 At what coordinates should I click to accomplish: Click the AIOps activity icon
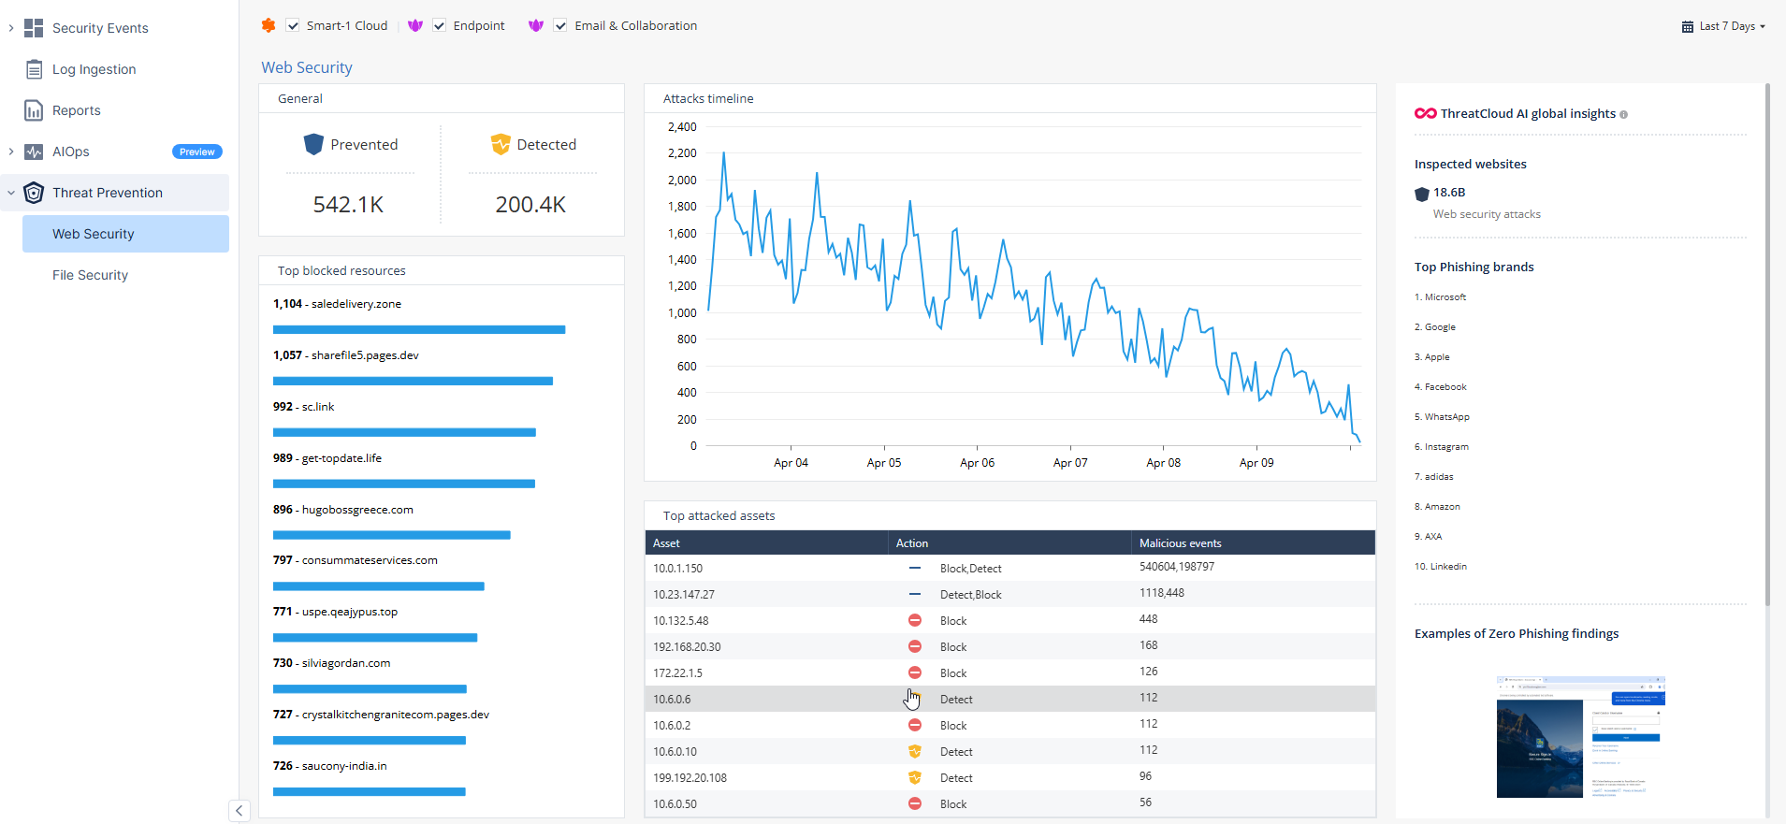(34, 152)
